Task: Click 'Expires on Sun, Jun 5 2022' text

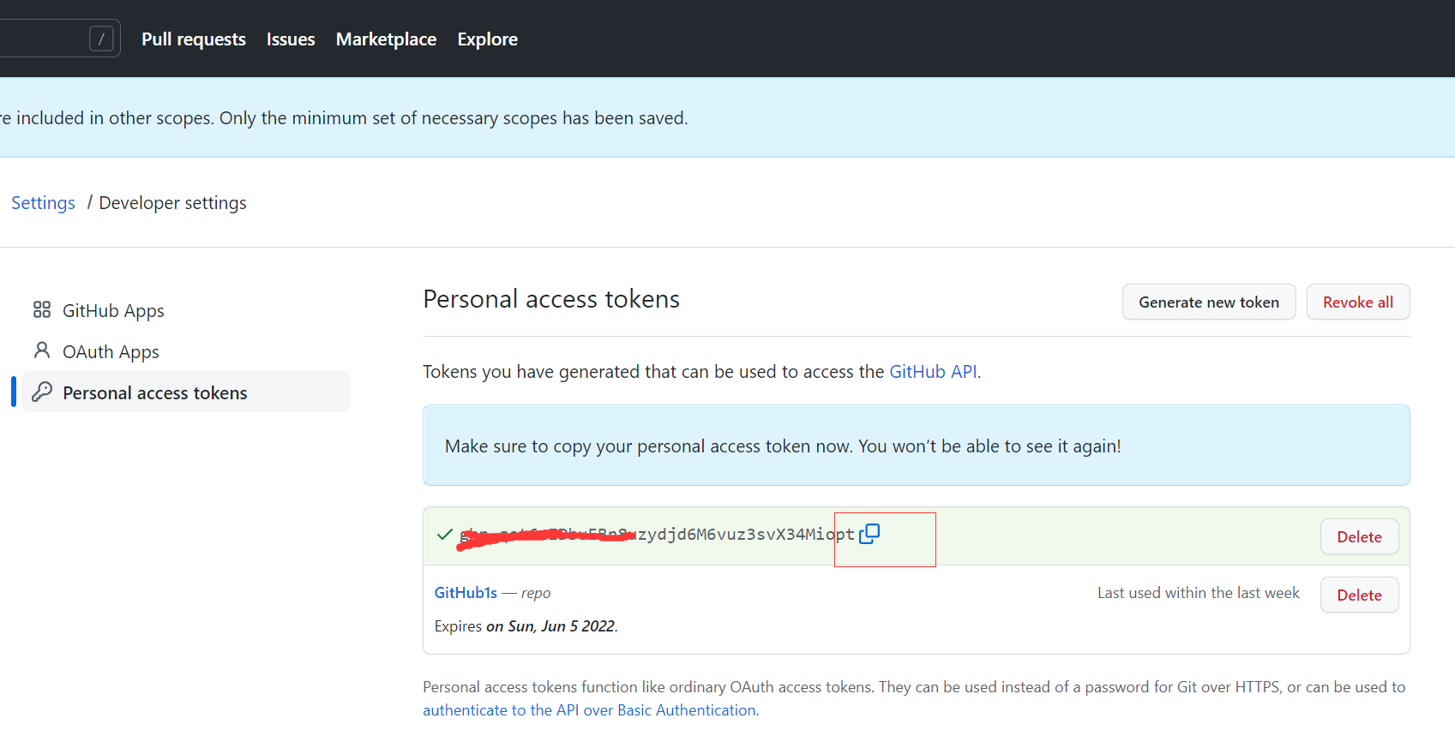Action: 526,626
